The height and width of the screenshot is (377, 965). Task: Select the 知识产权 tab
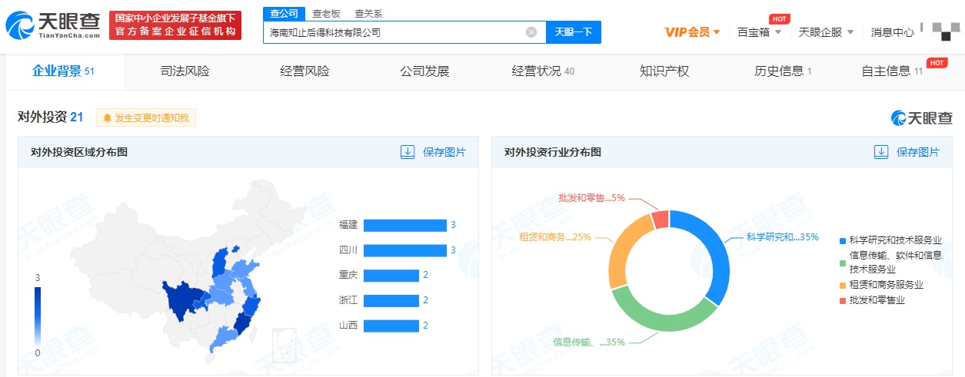click(664, 71)
